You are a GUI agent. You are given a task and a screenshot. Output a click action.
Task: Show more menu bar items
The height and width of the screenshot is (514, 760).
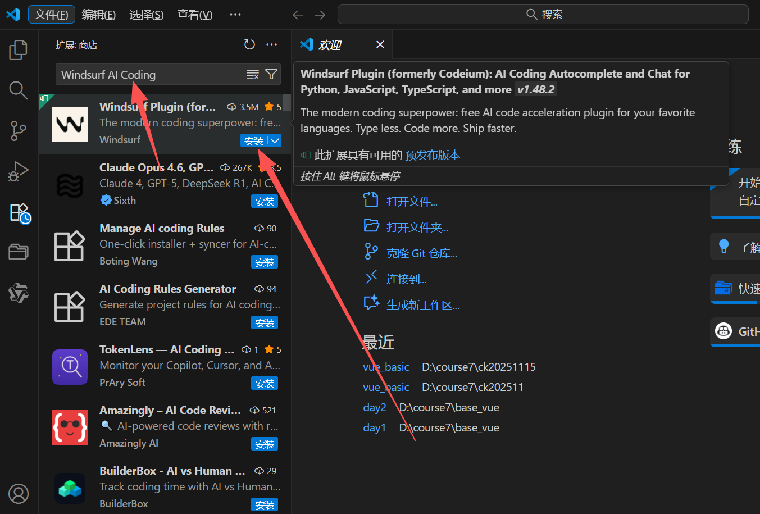pyautogui.click(x=235, y=15)
